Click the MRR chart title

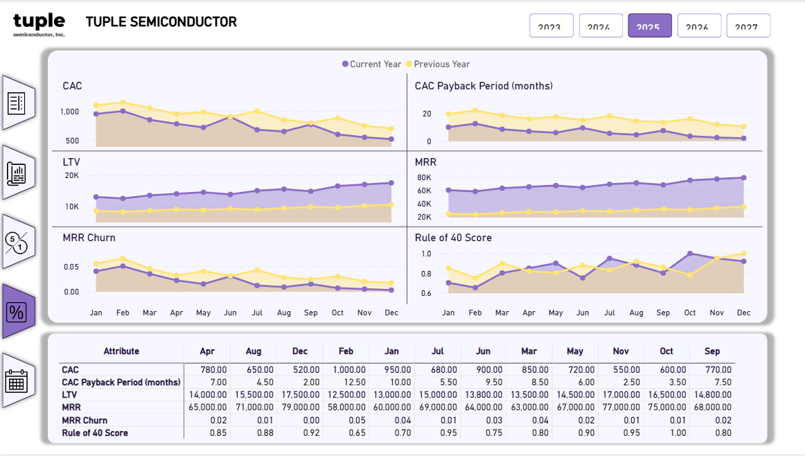point(425,161)
